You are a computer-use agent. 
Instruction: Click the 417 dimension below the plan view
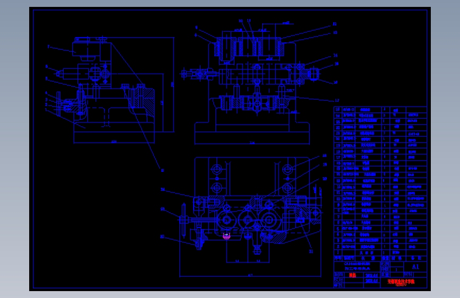tap(250, 275)
